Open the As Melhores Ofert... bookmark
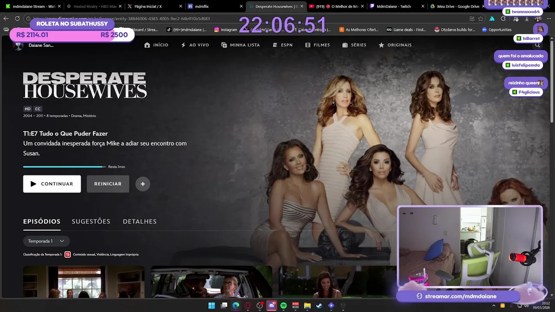The height and width of the screenshot is (312, 555). click(359, 30)
